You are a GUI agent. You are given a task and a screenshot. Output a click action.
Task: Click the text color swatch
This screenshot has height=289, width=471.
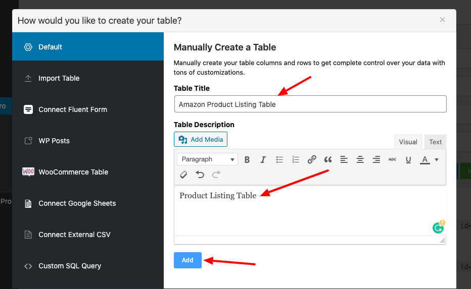pos(425,159)
